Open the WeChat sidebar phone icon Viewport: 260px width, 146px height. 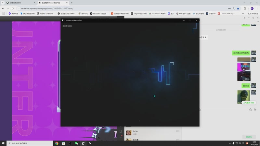[x=121, y=131]
